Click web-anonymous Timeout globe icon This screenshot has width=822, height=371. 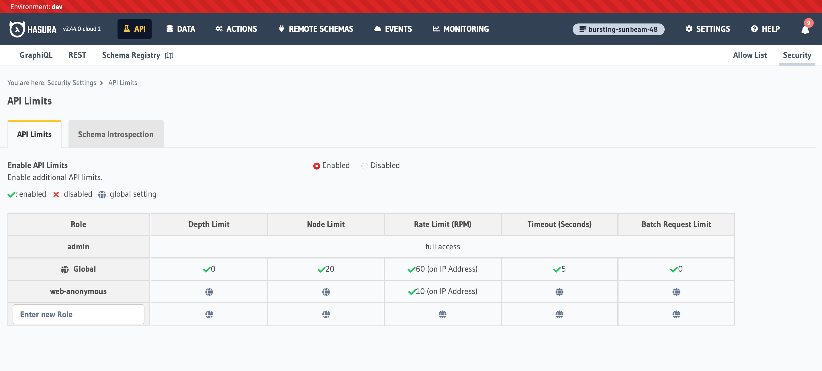[x=559, y=292]
